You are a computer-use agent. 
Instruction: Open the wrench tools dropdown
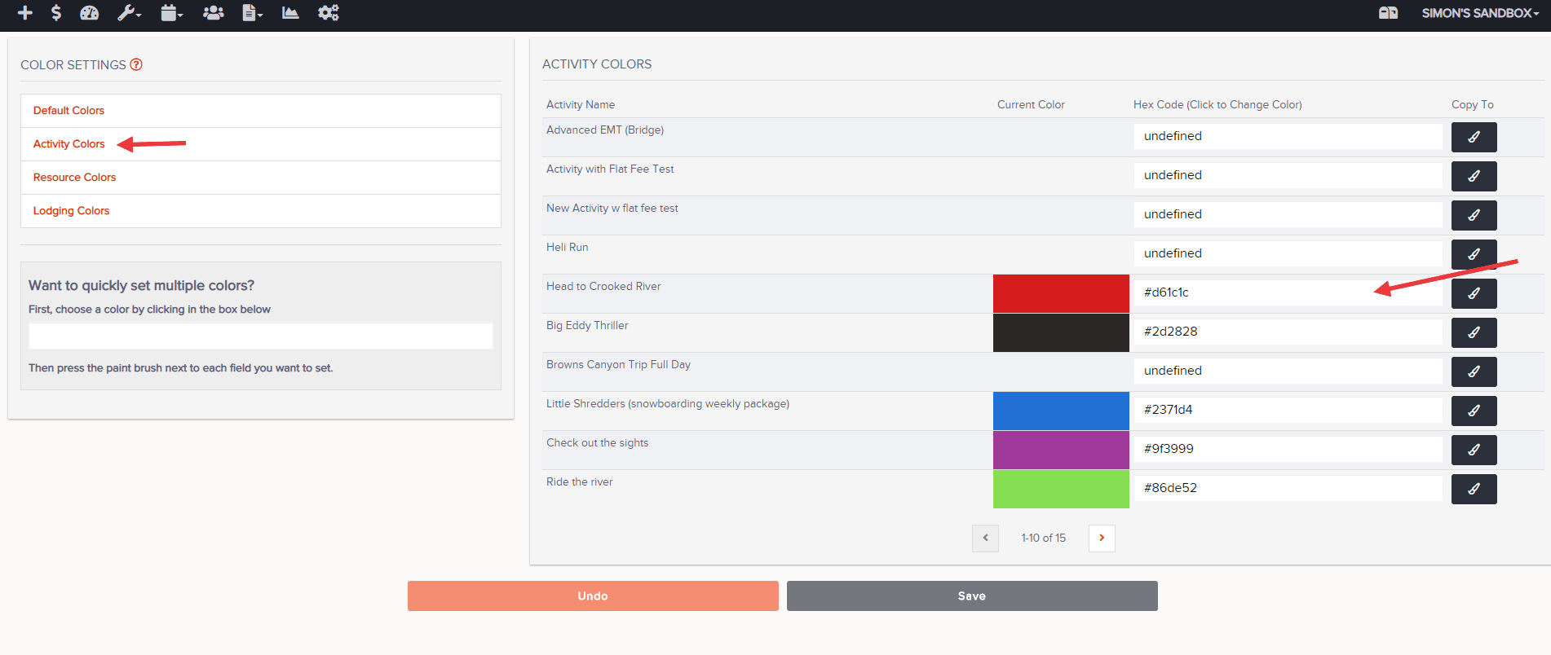tap(129, 12)
